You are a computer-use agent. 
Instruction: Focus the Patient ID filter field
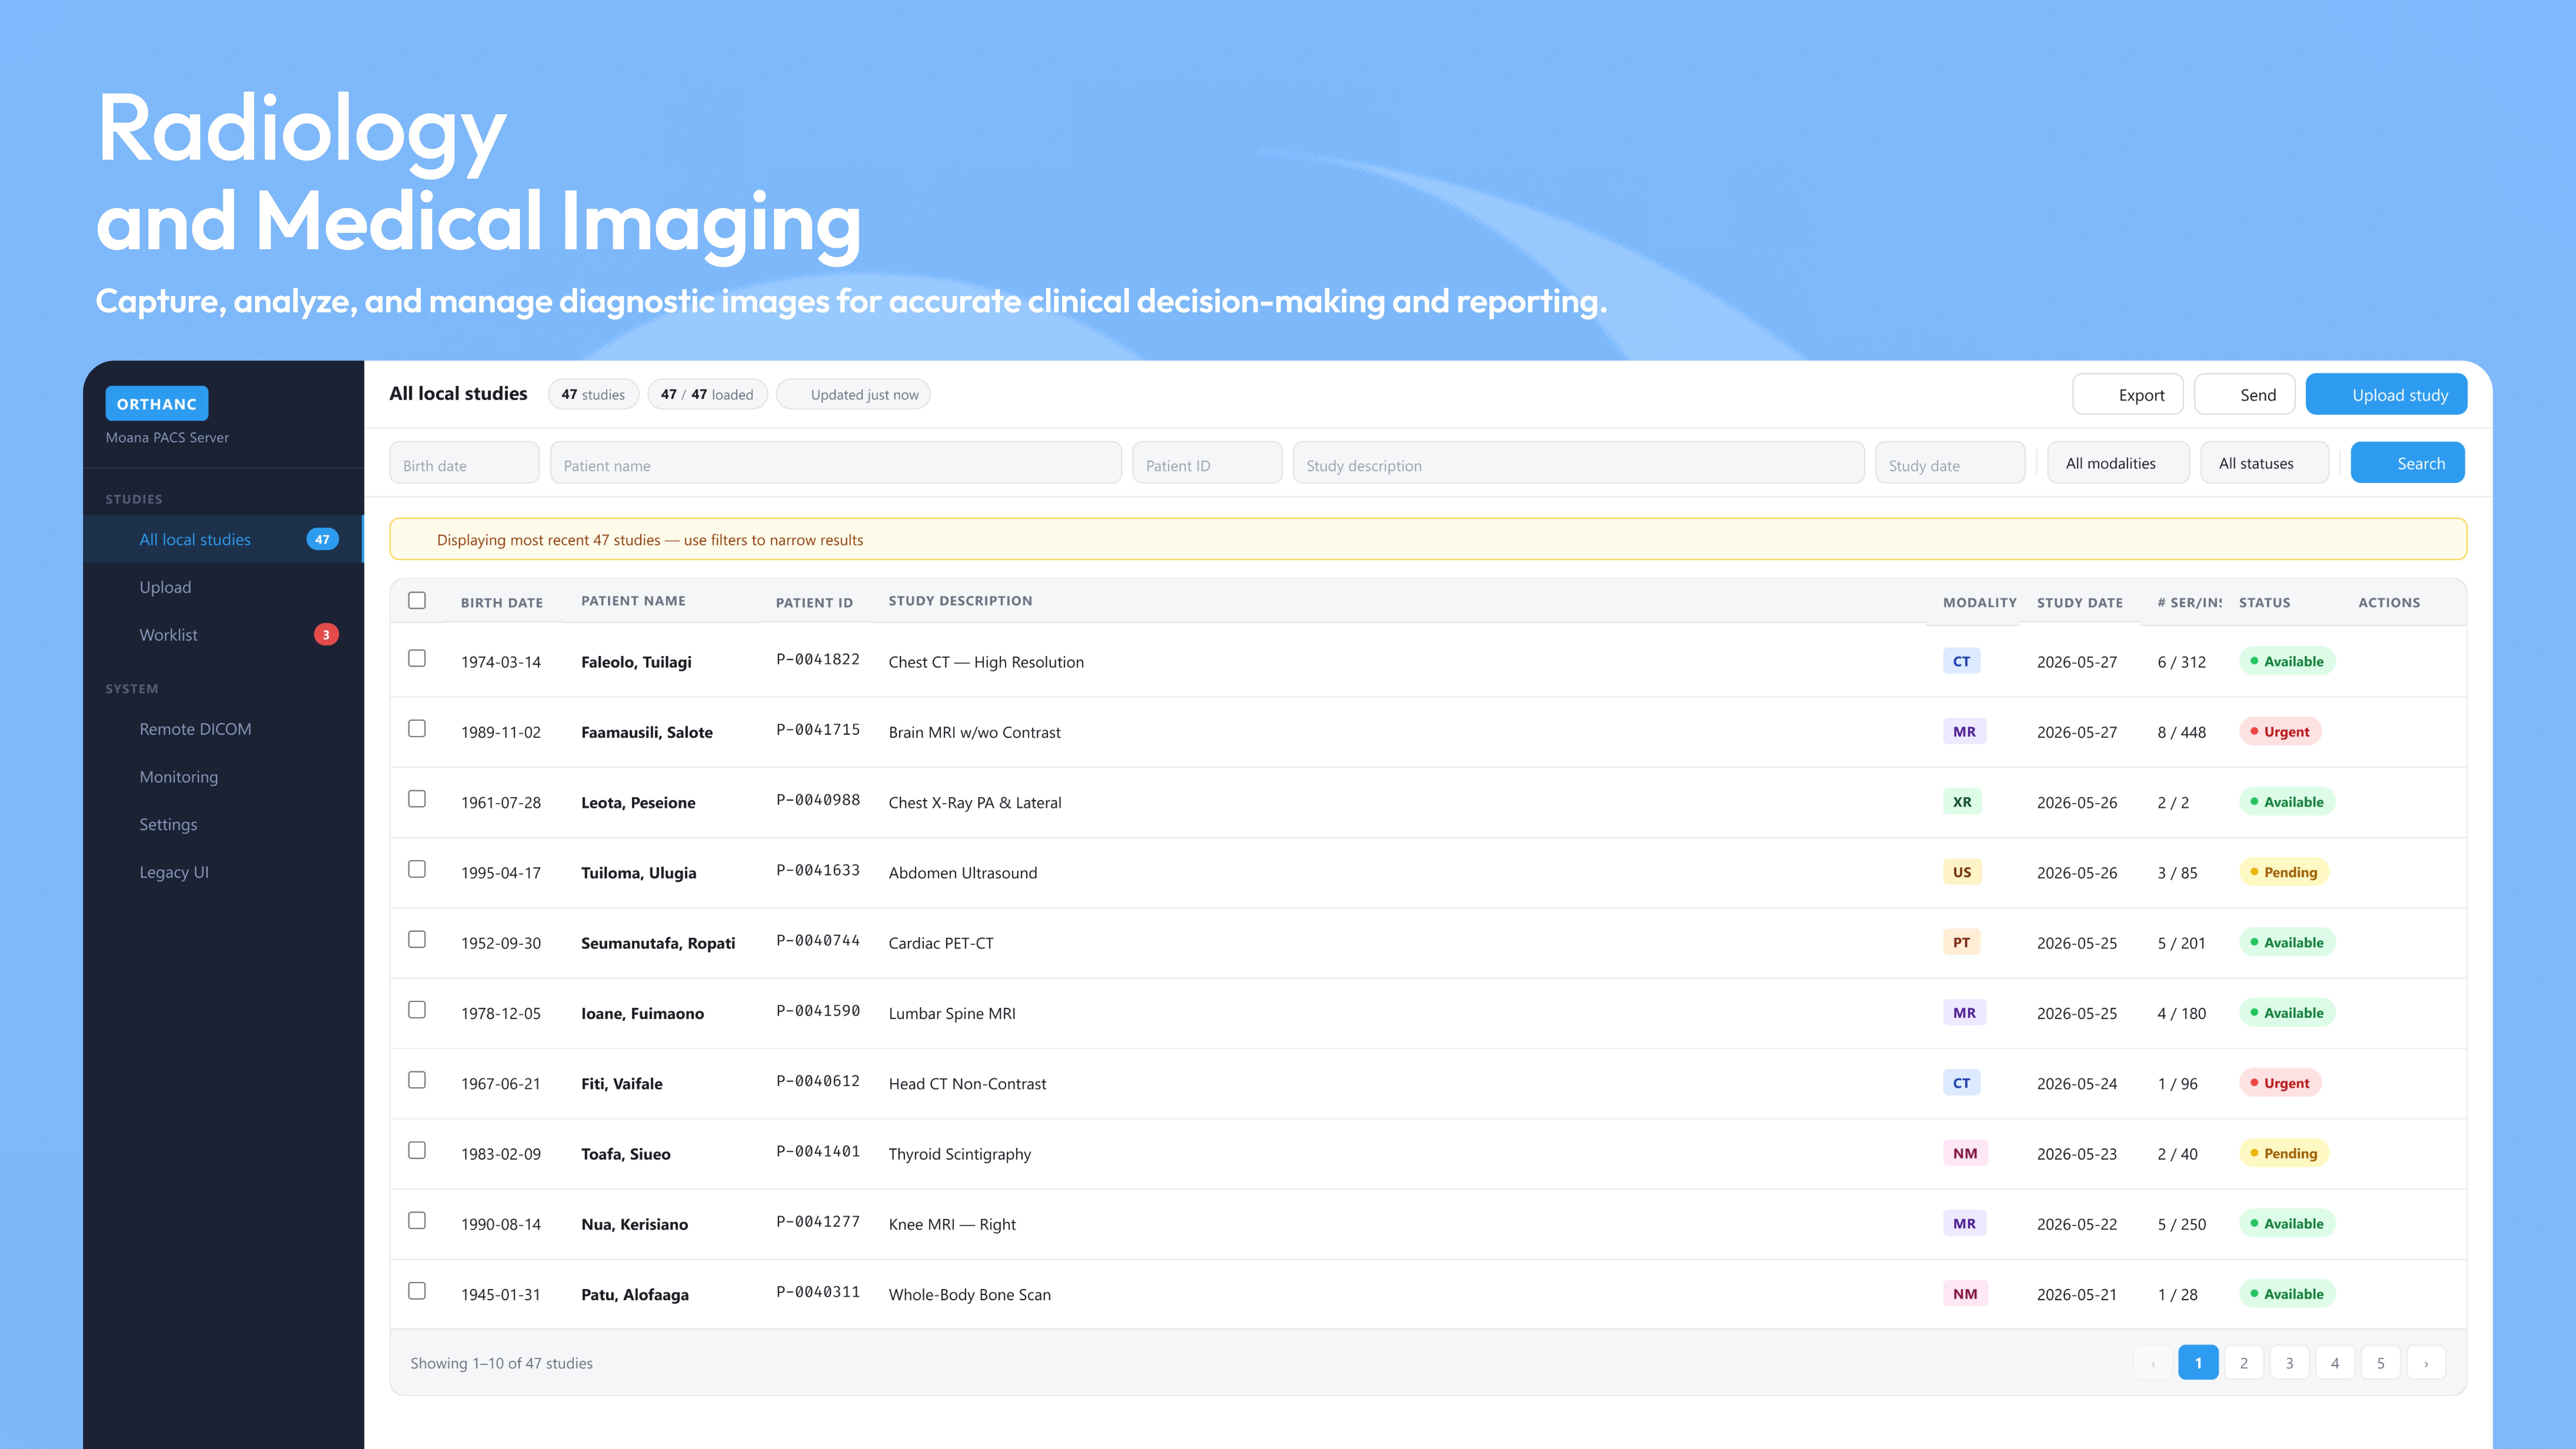[x=1207, y=463]
